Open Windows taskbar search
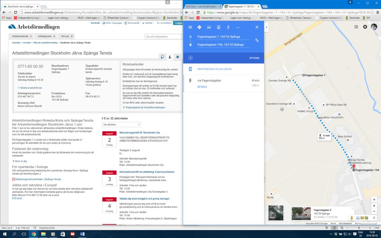 pyautogui.click(x=14, y=234)
